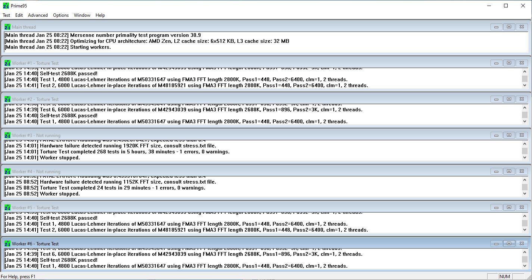
Task: Close the Worker #5 sub-window
Action: 522,207
